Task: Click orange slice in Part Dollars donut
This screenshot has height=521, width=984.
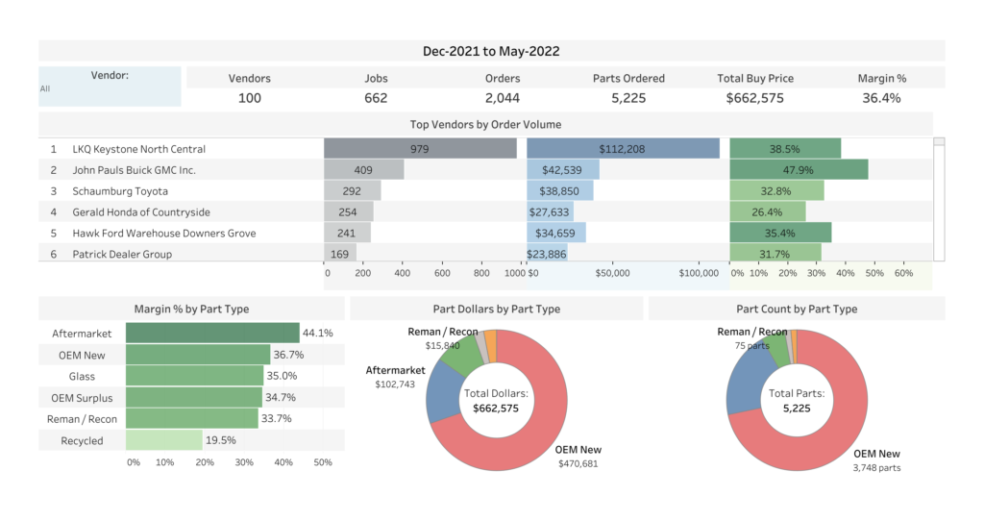Action: [492, 346]
